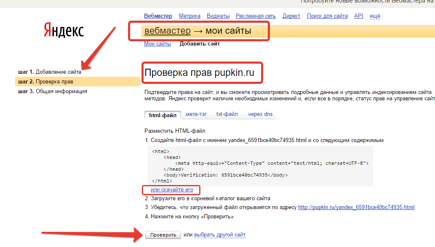Click the Проверка прав pupkin.ru heading
Screen dimensions: 435x247
(200, 72)
